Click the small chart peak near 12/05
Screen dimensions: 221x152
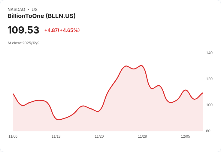pyautogui.click(x=186, y=90)
